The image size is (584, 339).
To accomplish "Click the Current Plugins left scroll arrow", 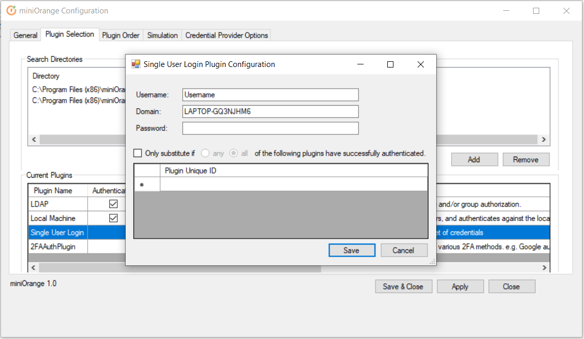I will pos(33,267).
